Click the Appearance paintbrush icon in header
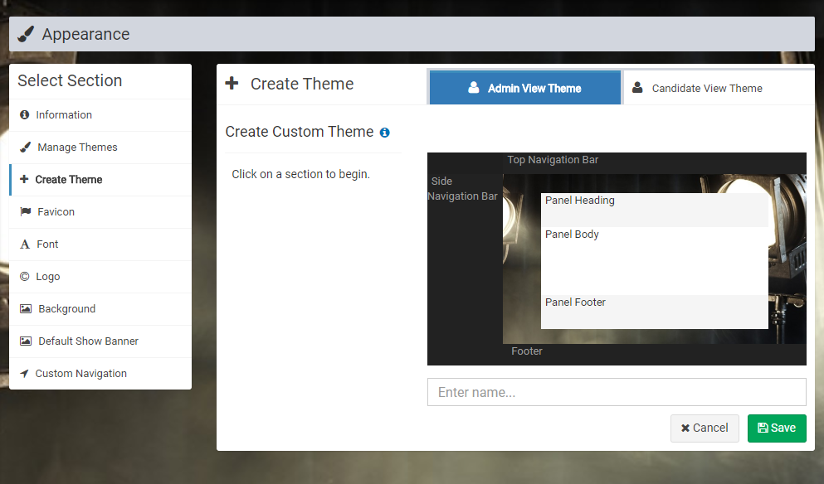 (x=25, y=34)
